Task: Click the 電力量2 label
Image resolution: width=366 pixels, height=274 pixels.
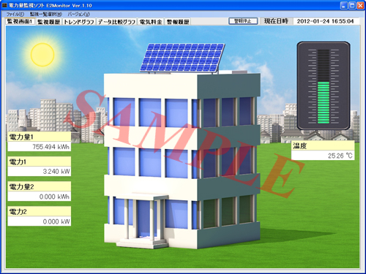Action: click(x=40, y=187)
